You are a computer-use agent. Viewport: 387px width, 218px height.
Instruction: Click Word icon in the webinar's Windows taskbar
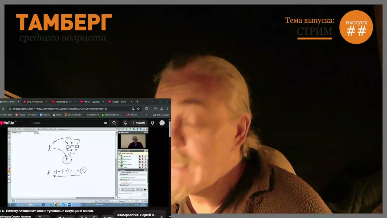click(70, 205)
